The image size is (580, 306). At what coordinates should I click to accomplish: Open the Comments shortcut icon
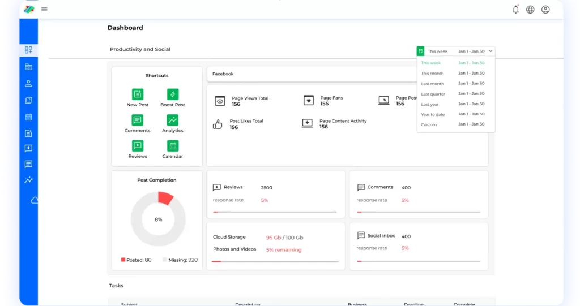point(138,120)
